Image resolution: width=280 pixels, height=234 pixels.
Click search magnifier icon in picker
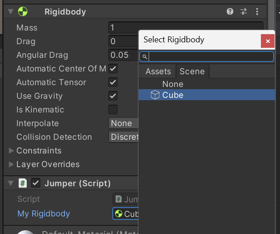[145, 57]
